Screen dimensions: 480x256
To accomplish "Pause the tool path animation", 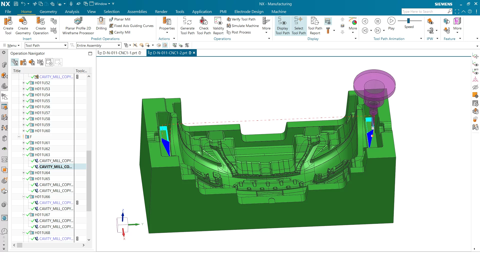I will click(378, 21).
